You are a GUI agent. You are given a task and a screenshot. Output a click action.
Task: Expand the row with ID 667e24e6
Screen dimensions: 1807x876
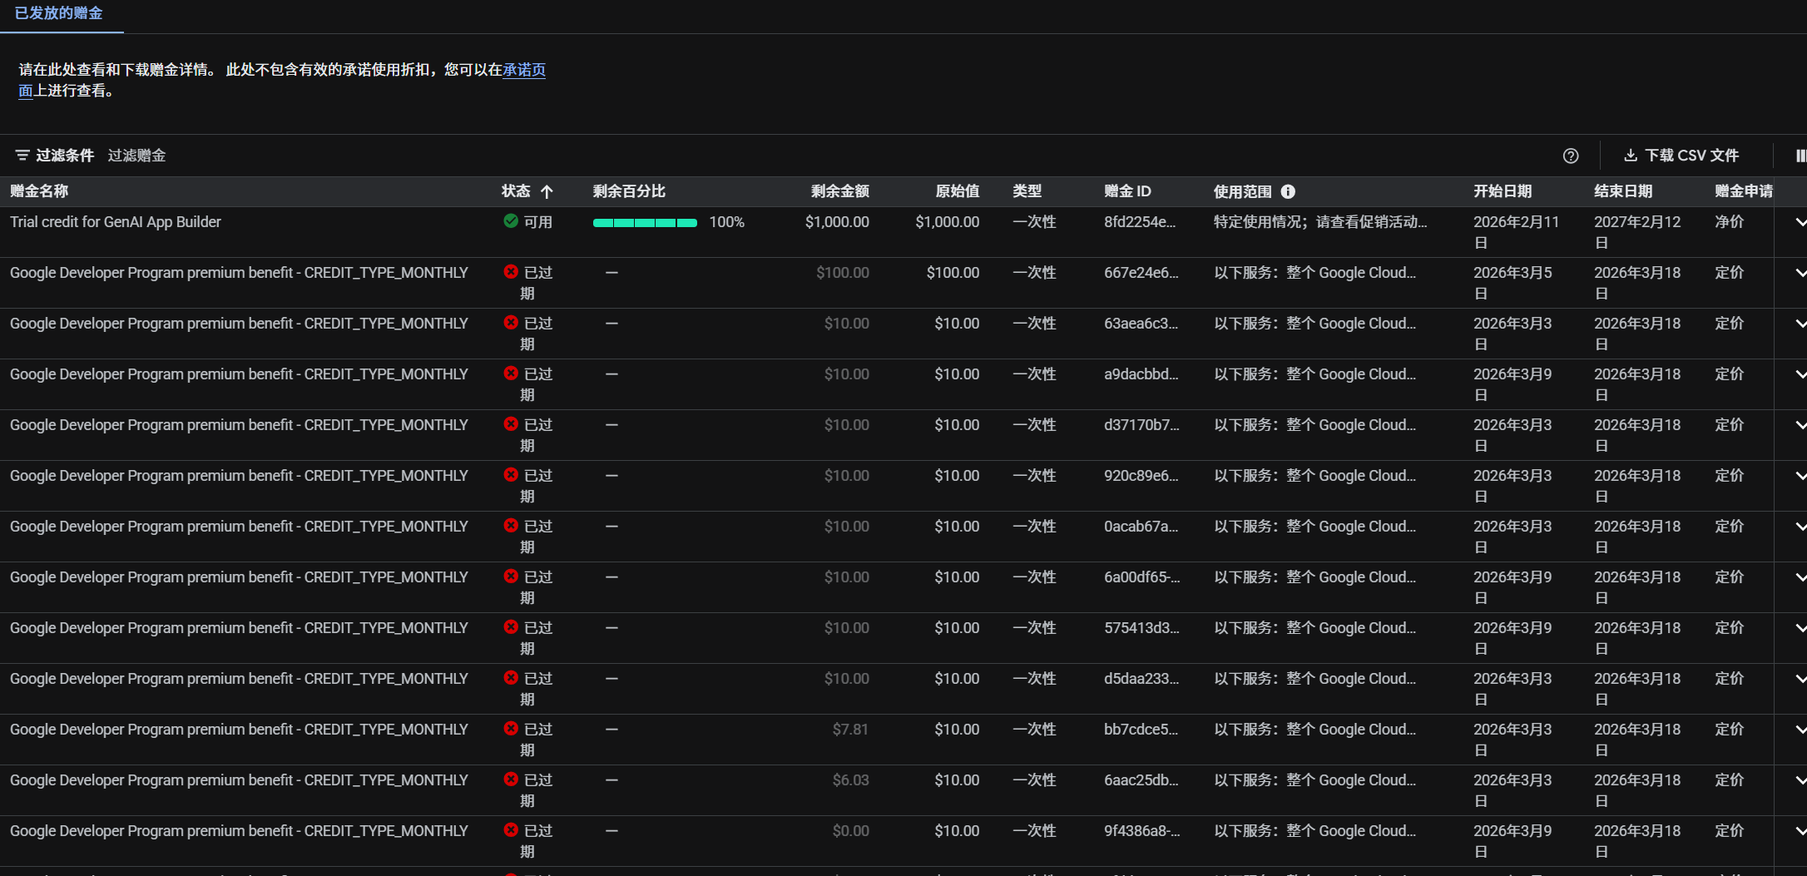click(x=1800, y=273)
